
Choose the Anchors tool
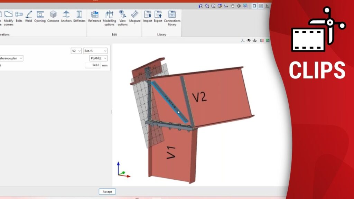[x=66, y=16]
